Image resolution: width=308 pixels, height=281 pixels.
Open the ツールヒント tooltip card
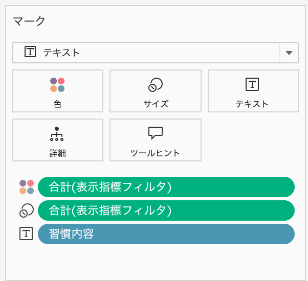tap(156, 140)
